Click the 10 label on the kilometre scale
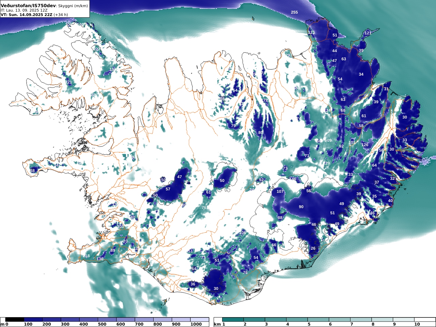The height and width of the screenshot is (327, 436). tap(417, 324)
